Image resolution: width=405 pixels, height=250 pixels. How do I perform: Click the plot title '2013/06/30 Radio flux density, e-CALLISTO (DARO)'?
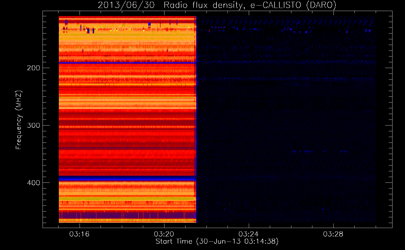(217, 5)
